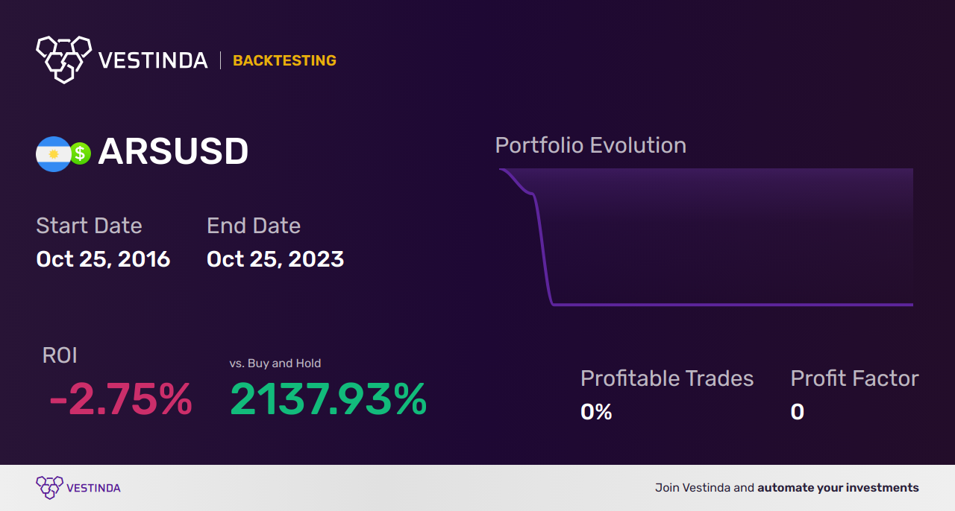Click the End Date label
Image resolution: width=955 pixels, height=511 pixels.
tap(254, 226)
